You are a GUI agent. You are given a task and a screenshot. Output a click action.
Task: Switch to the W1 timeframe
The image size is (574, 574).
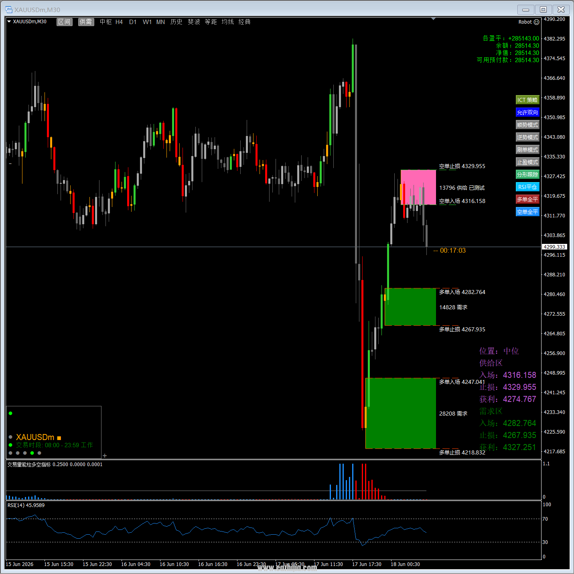(147, 22)
